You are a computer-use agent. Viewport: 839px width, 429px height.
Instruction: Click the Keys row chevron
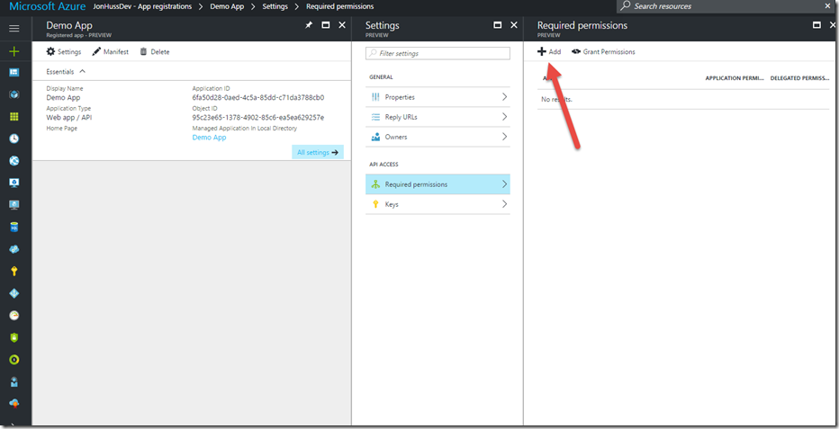(505, 204)
